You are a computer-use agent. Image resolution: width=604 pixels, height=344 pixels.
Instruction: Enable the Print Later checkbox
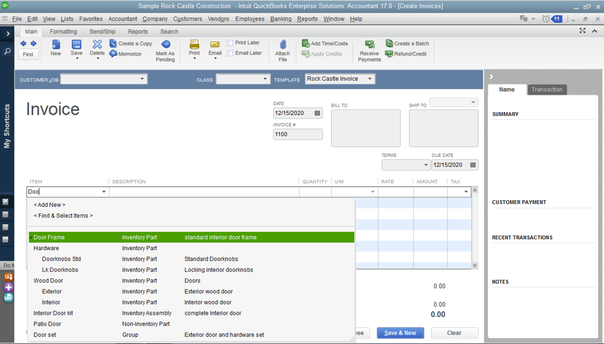point(230,43)
